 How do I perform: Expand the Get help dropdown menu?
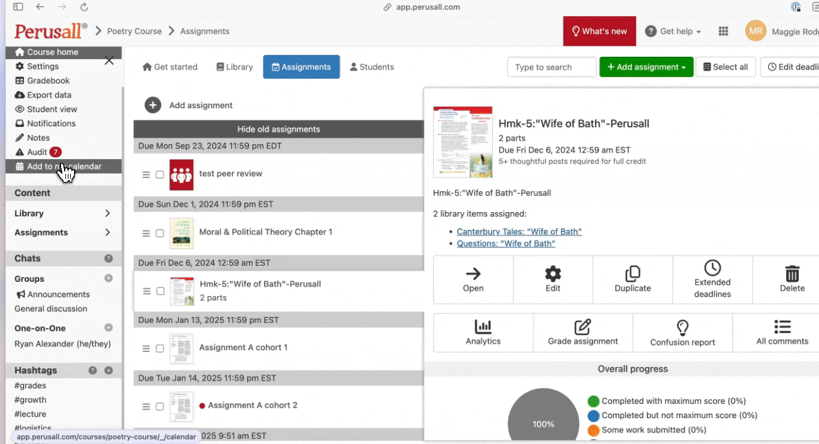pos(673,31)
